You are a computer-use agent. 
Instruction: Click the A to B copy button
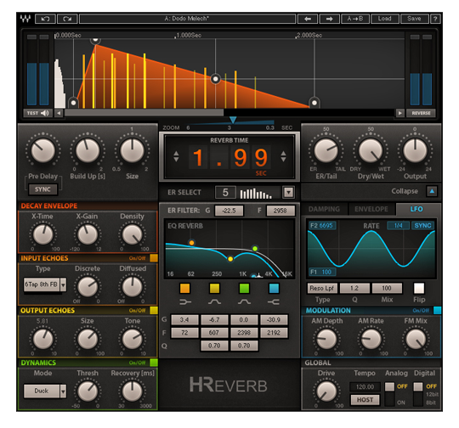point(354,19)
